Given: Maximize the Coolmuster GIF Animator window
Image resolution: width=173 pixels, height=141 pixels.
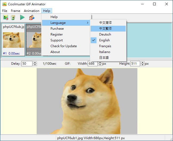Looking at the screenshot, I should point(154,4).
